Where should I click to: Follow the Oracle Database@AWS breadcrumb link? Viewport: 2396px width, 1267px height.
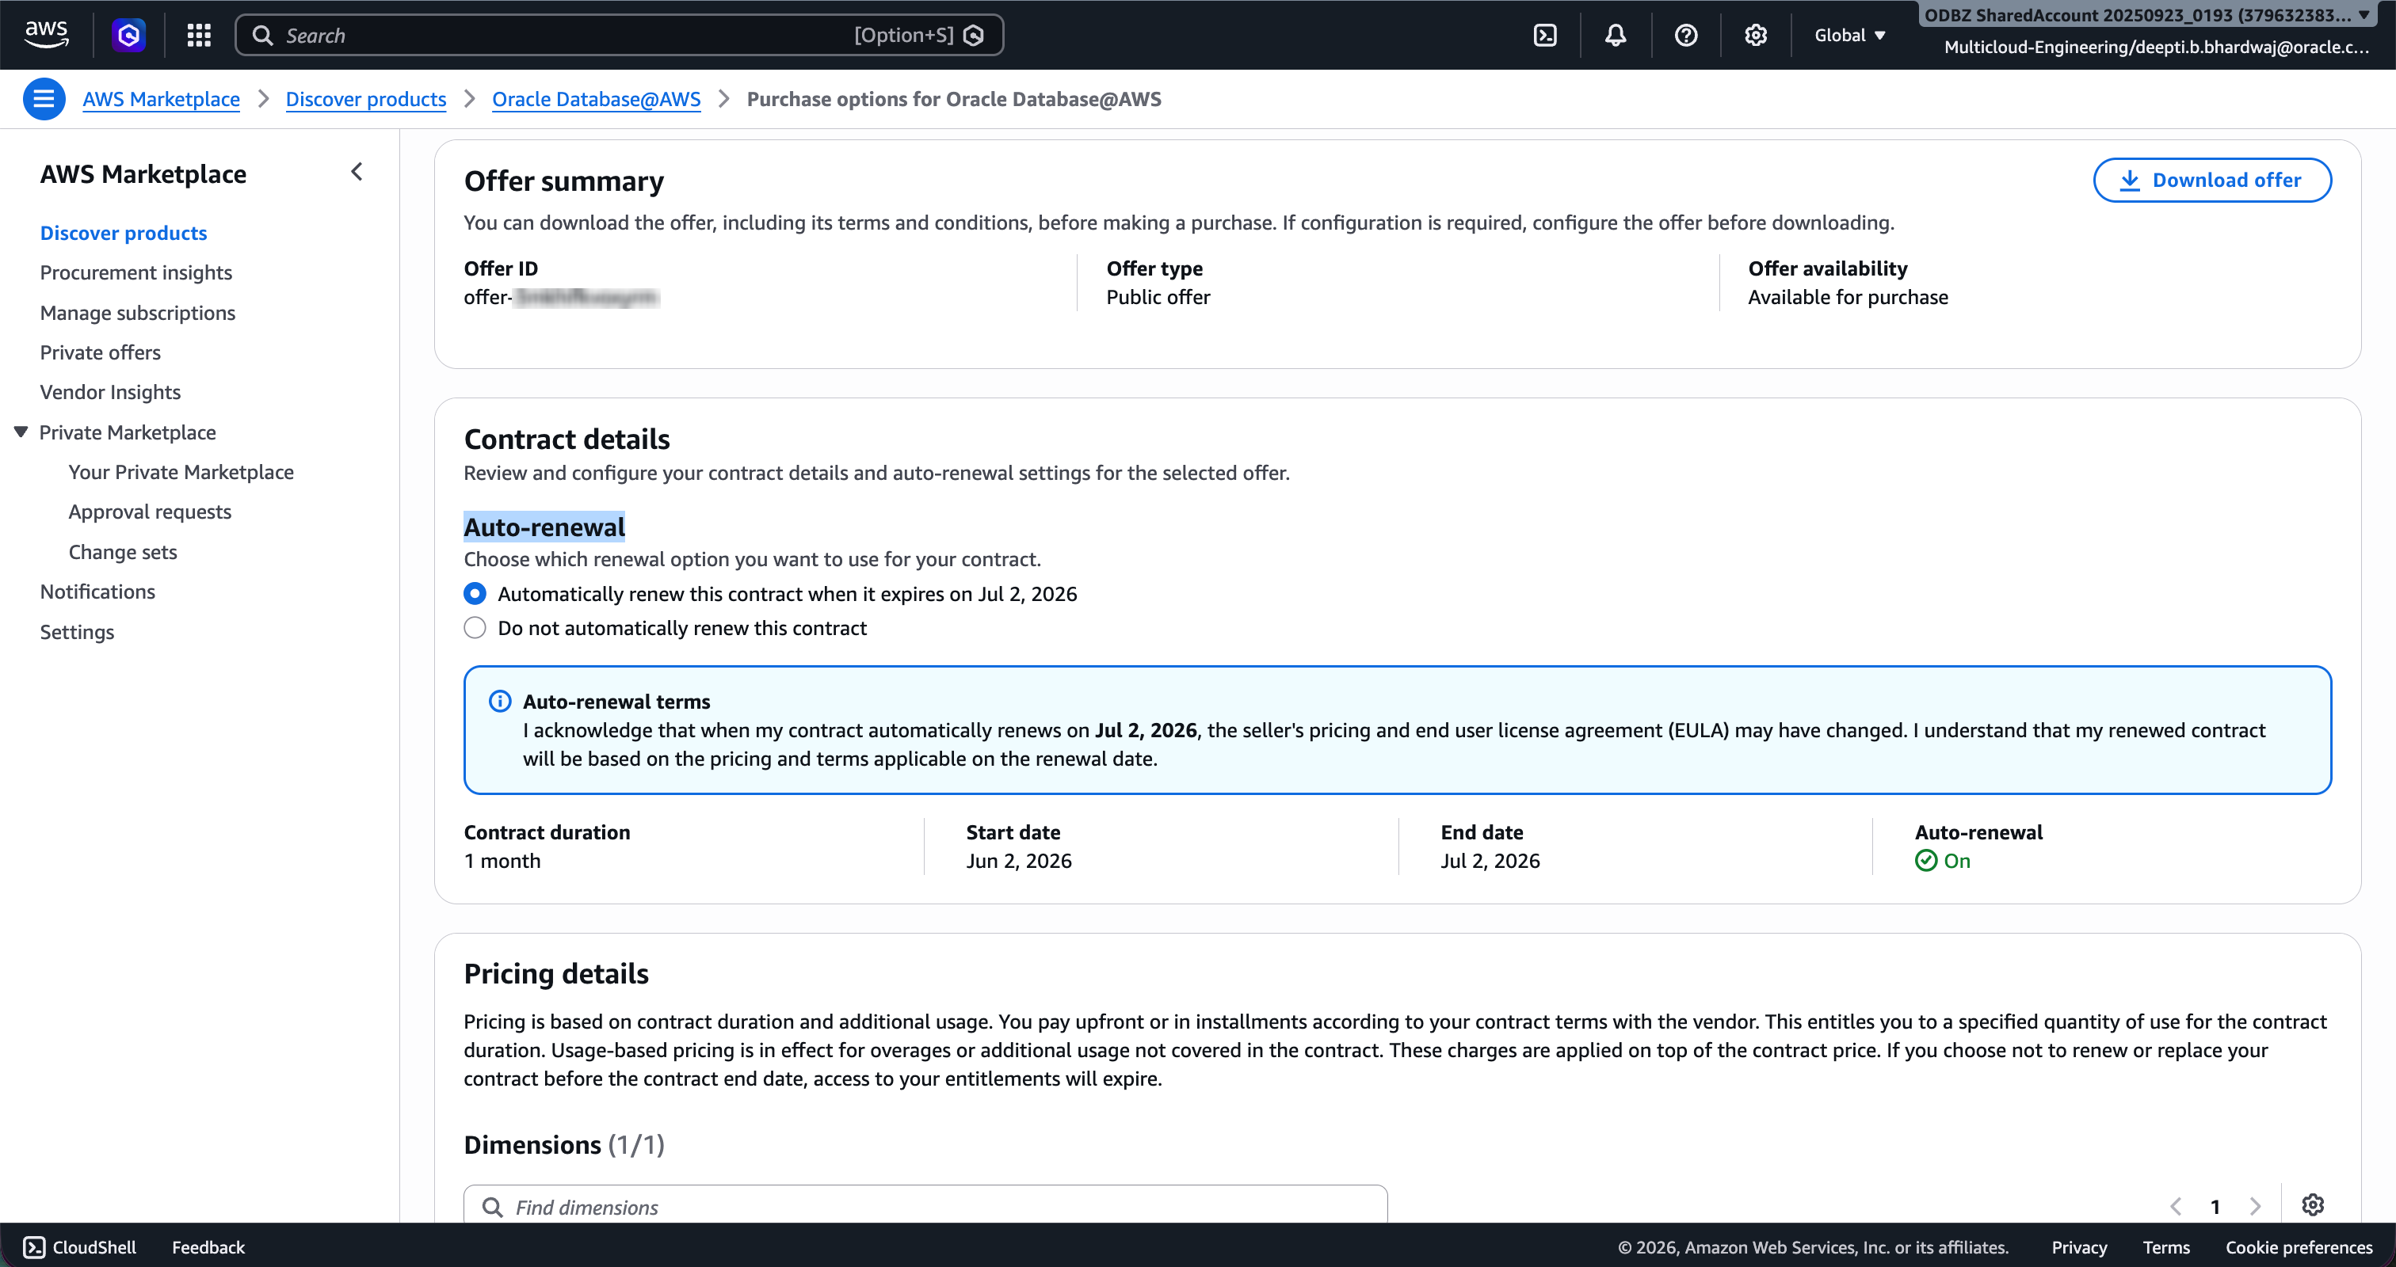click(596, 100)
